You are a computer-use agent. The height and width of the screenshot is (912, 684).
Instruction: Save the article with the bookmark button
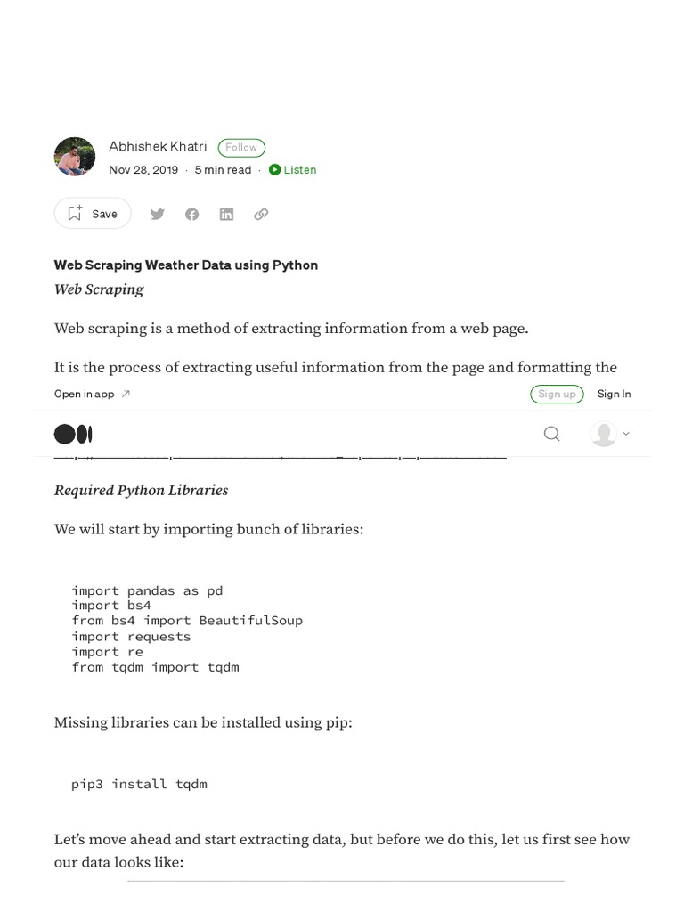93,214
